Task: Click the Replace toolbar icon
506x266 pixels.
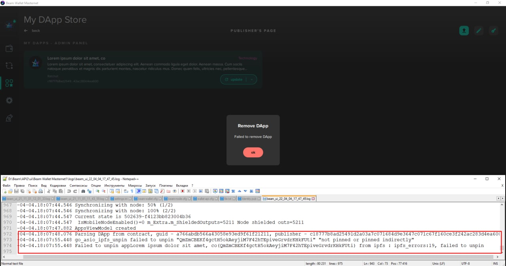Action: [89, 191]
